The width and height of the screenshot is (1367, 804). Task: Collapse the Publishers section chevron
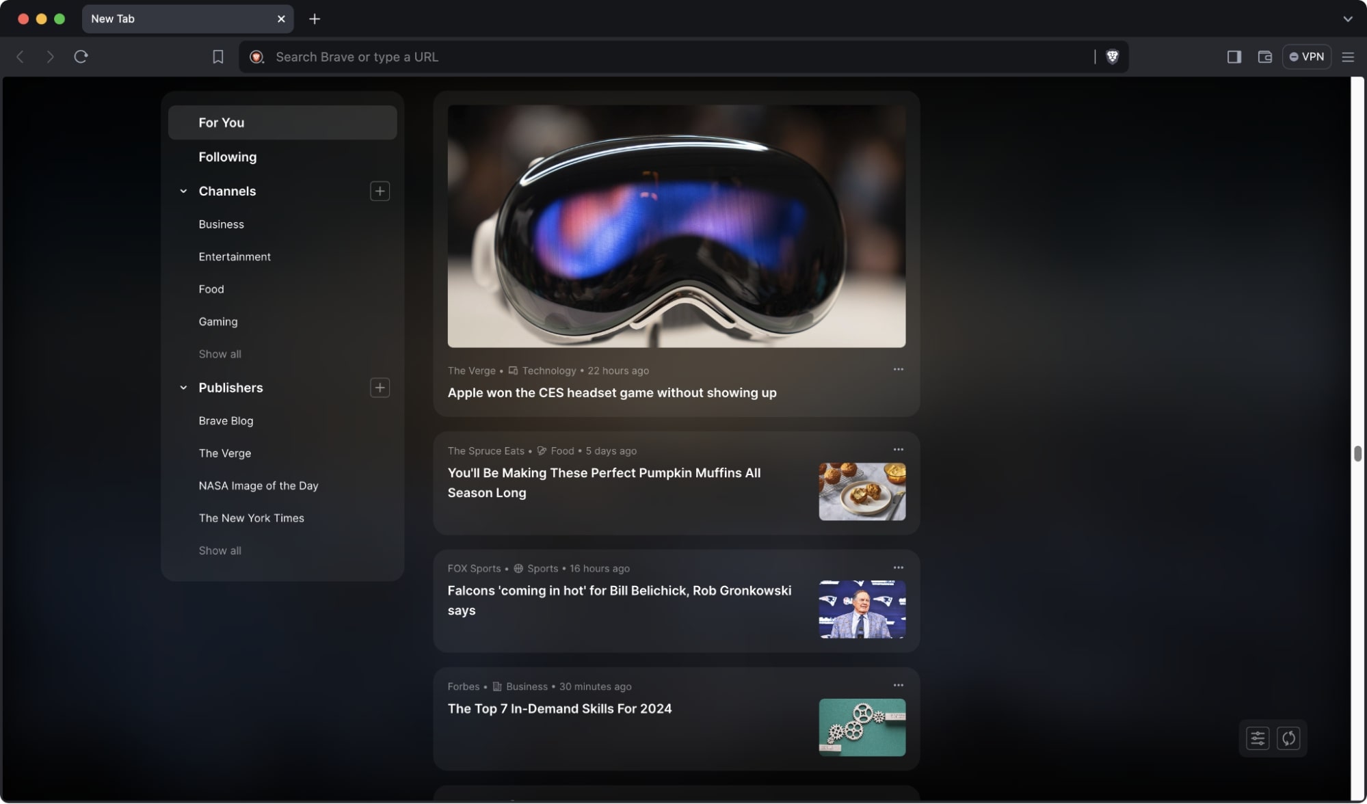click(x=183, y=388)
